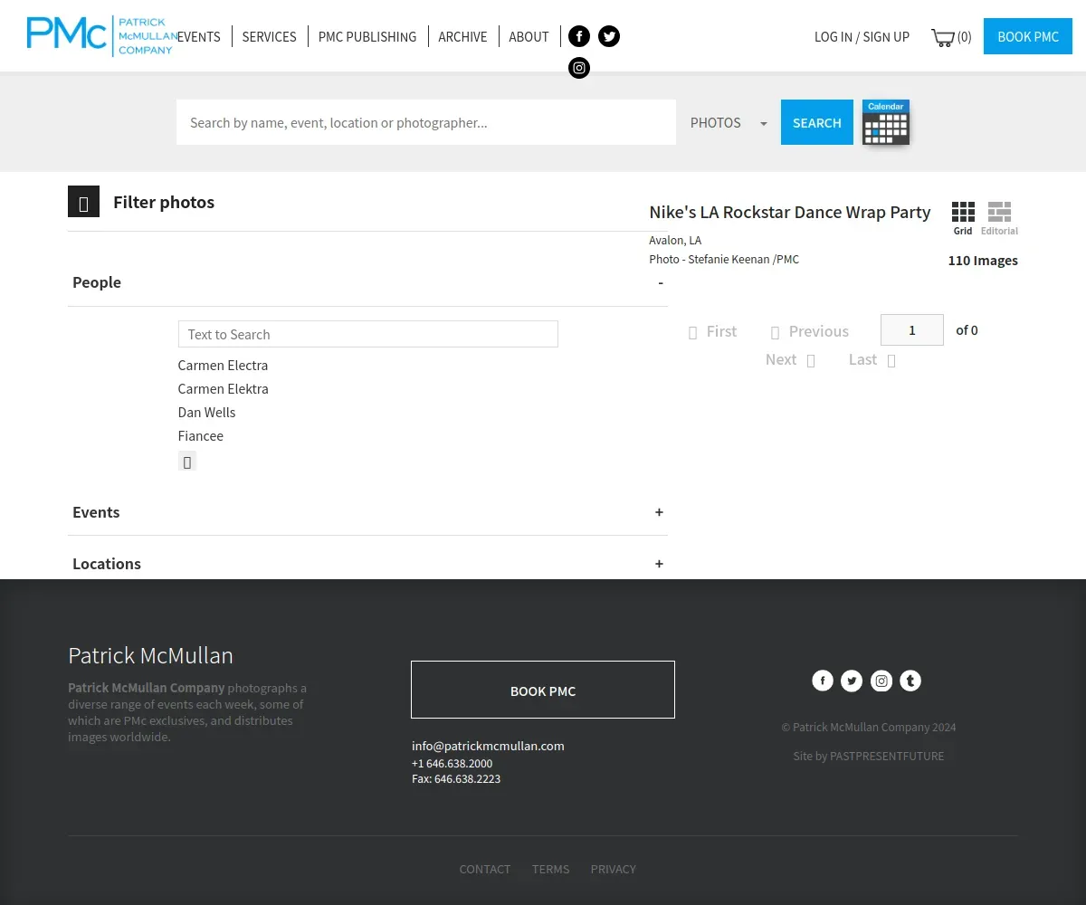Click the page number input box

click(x=912, y=329)
